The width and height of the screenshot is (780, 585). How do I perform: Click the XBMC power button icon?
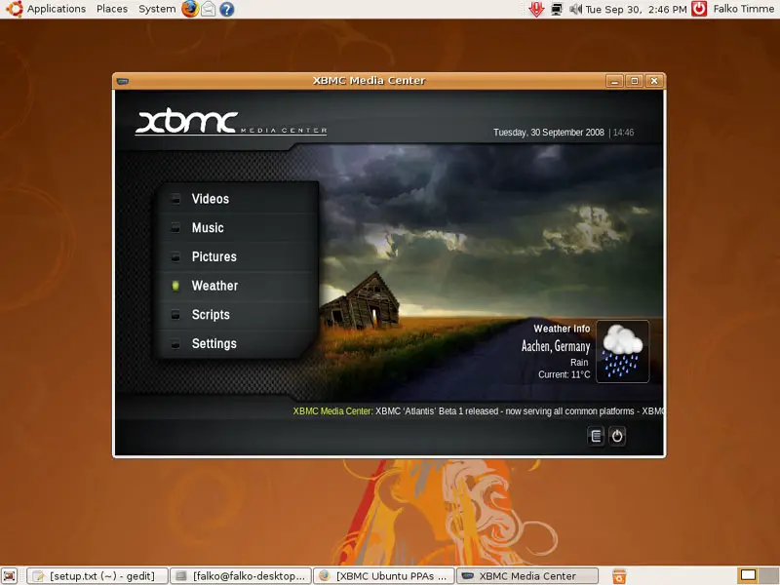pos(617,436)
